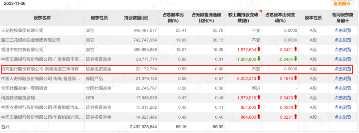
Task: Select the 中国工商银行-广发多因子 shareholder name
Action: tap(42, 59)
